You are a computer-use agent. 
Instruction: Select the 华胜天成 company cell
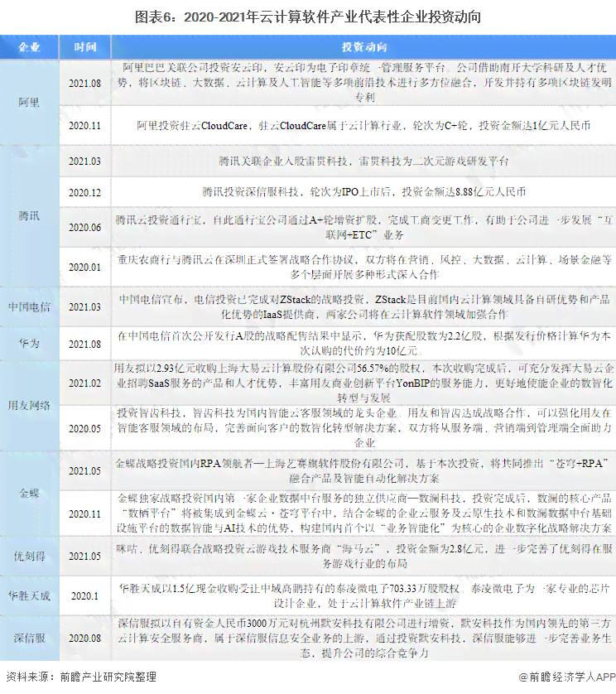(x=29, y=595)
